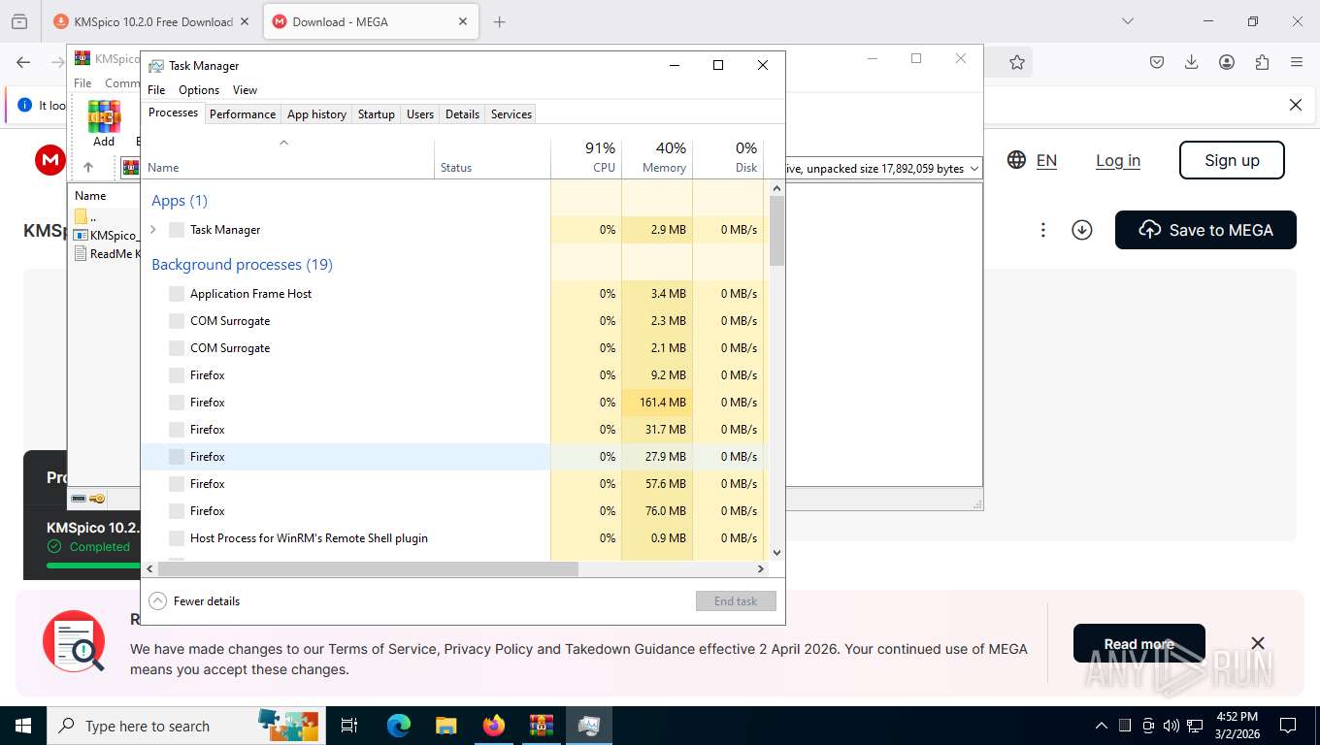Image resolution: width=1320 pixels, height=745 pixels.
Task: Select Host Process for WinRM's Remote Shell plugin
Action: point(453,538)
